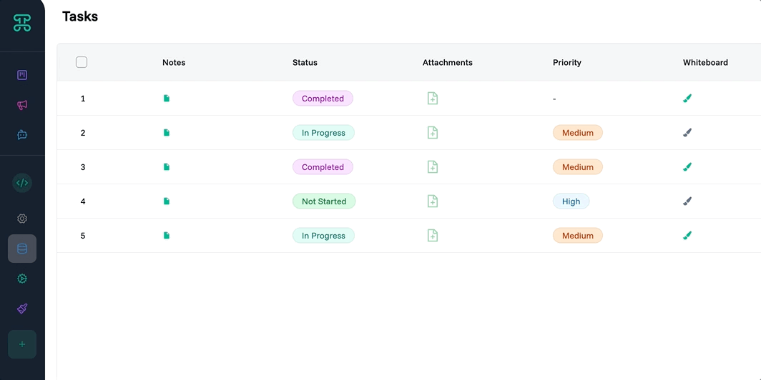Viewport: 761px width, 380px height.
Task: Open whiteboard for row 4
Action: (687, 201)
